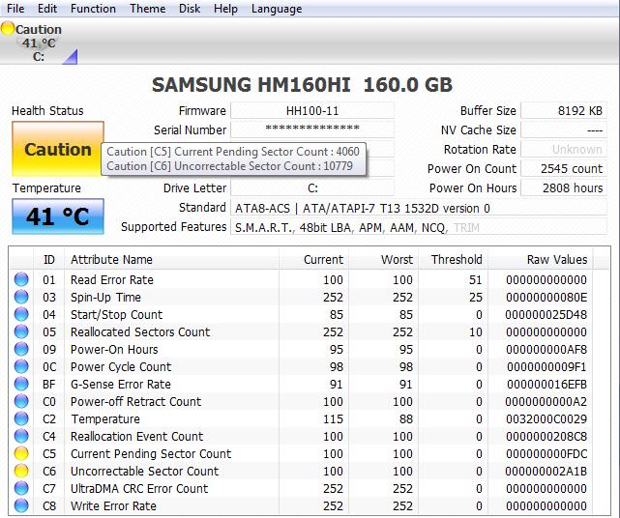
Task: Click the Rotation Rate Unknown field
Action: 564,150
